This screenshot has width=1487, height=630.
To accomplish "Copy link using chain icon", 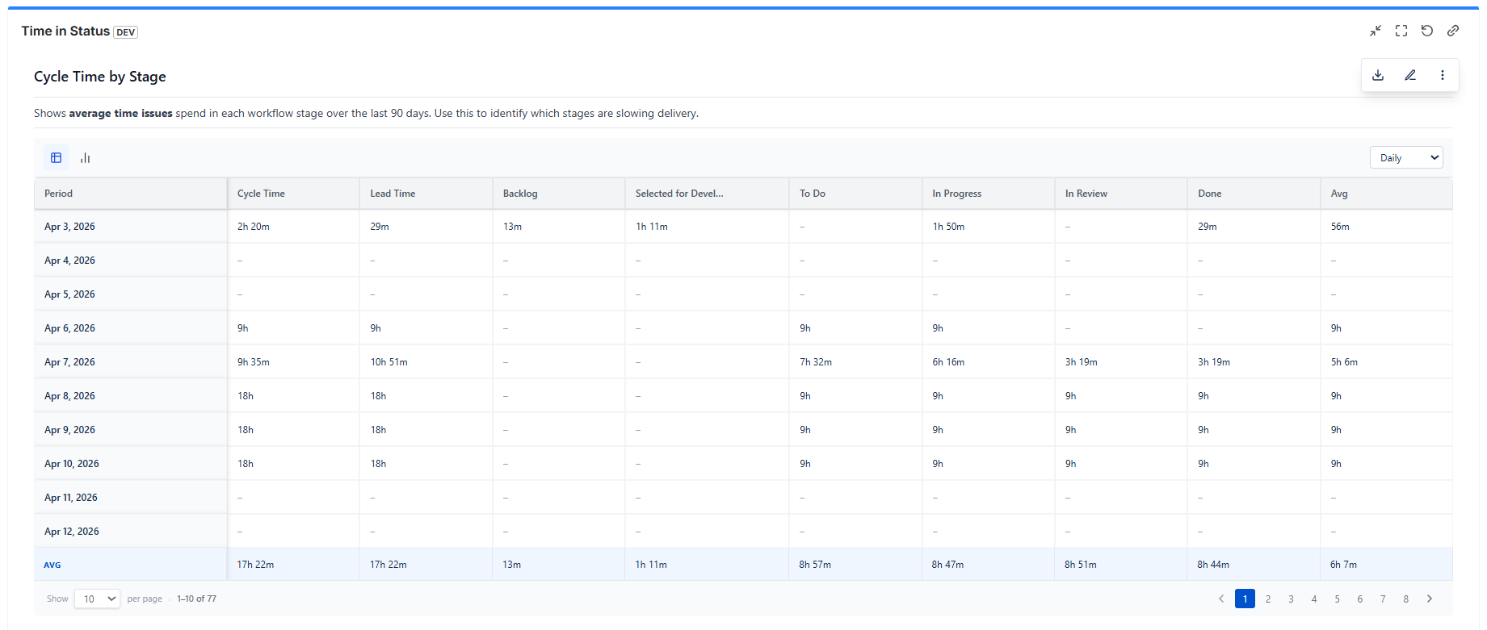I will pos(1453,31).
